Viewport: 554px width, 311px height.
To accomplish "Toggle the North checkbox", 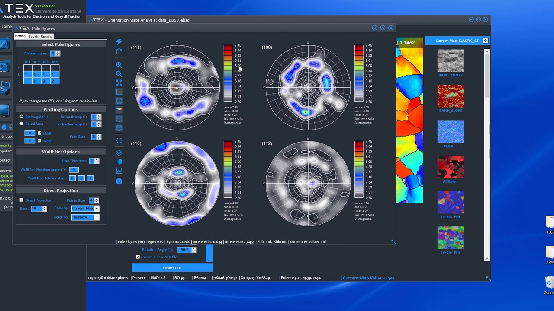I will point(39,133).
